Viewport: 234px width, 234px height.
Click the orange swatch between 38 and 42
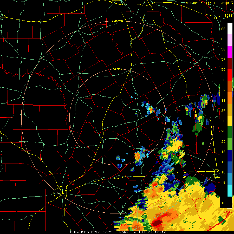[x=230, y=98]
